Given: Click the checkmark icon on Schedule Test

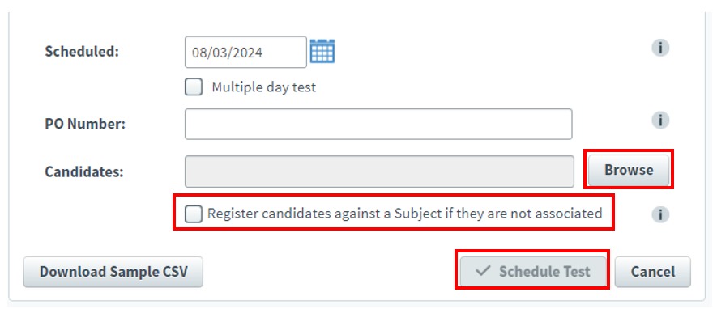Looking at the screenshot, I should 483,271.
